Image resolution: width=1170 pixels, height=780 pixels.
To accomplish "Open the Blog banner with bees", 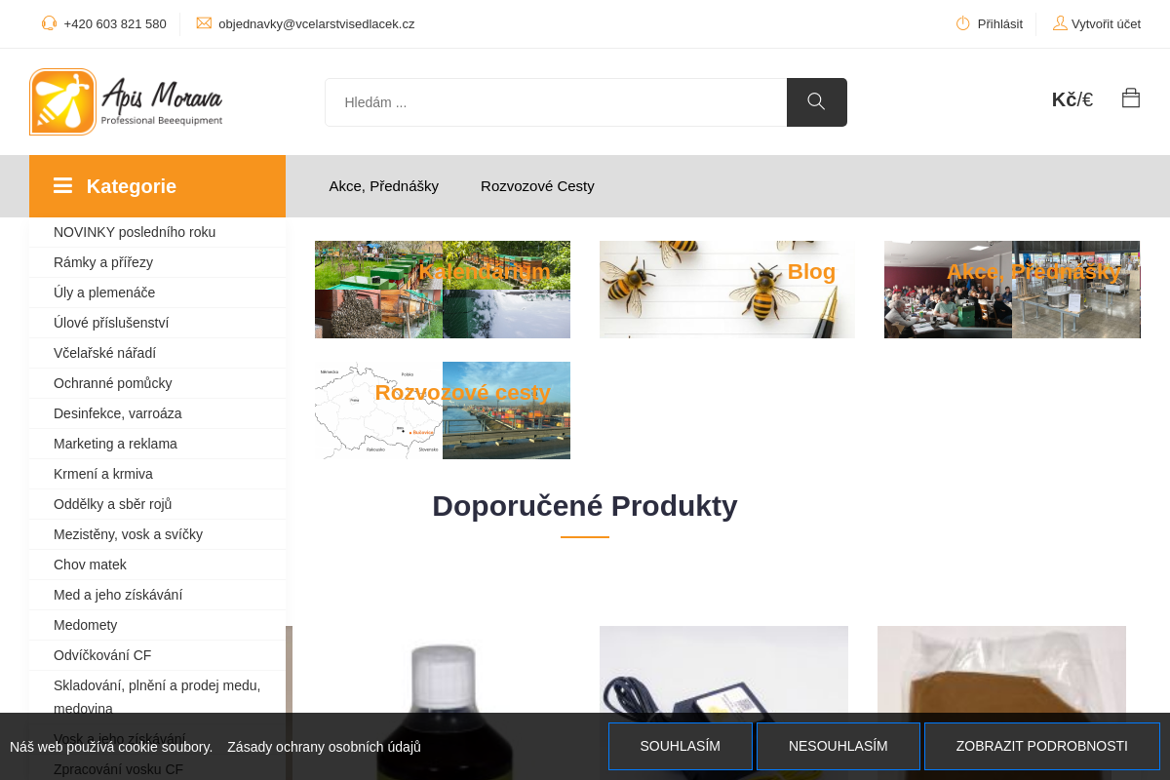I will coord(727,290).
